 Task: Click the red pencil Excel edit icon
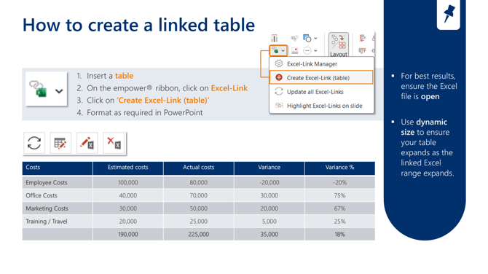(87, 144)
